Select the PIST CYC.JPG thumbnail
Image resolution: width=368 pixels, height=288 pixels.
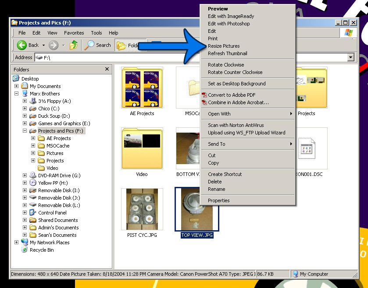[x=142, y=209]
